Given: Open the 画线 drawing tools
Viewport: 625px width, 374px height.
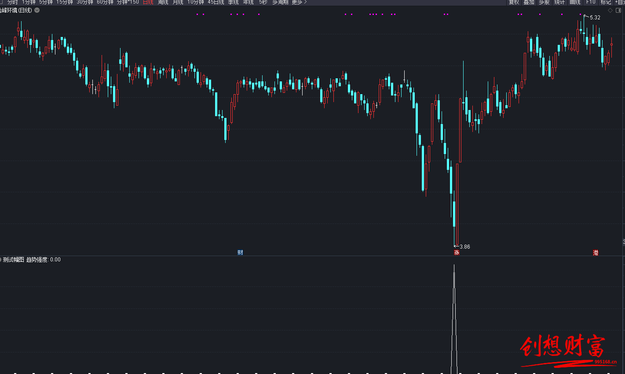Looking at the screenshot, I should point(575,2).
